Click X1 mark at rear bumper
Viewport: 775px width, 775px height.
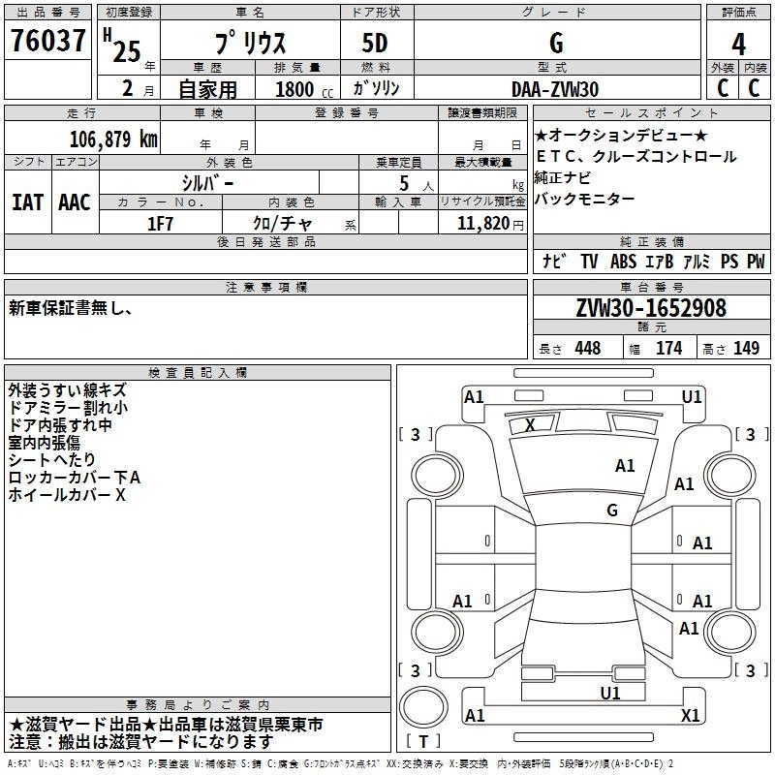[x=690, y=715]
